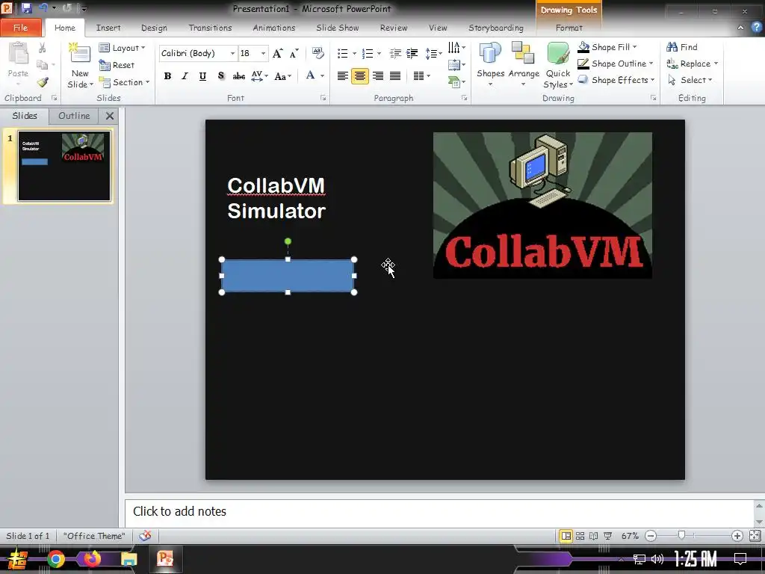Click Fit slide to window icon

(x=755, y=536)
